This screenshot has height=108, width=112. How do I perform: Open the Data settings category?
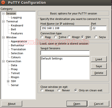pyautogui.click(x=14, y=65)
